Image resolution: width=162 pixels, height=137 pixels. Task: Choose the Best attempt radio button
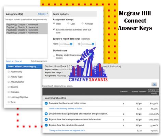(x=54, y=24)
